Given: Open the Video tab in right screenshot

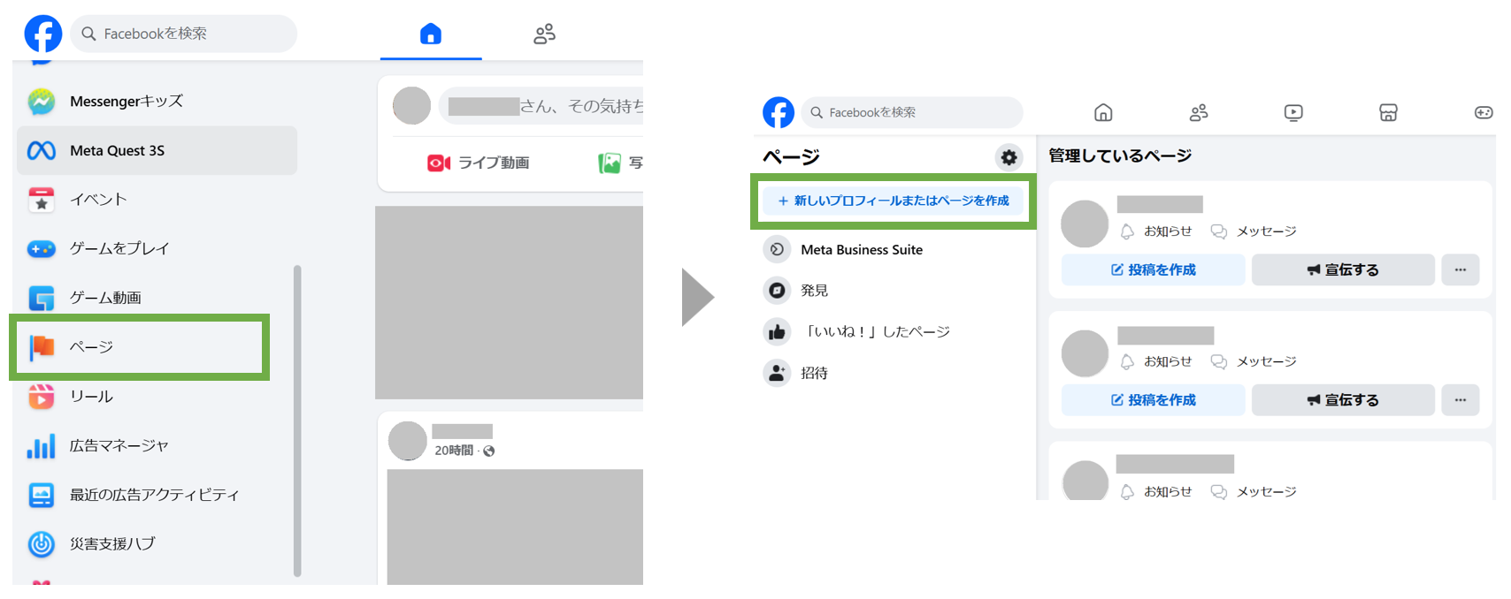Looking at the screenshot, I should click(1293, 112).
